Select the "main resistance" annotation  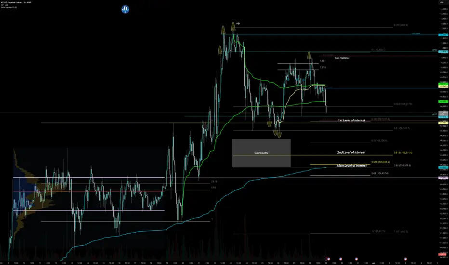click(342, 58)
